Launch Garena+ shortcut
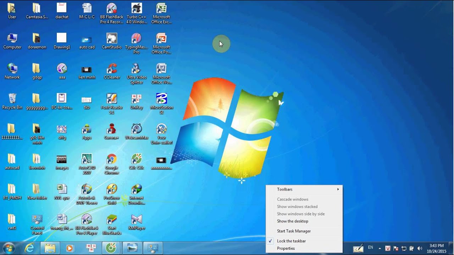454x255 pixels. 112,132
